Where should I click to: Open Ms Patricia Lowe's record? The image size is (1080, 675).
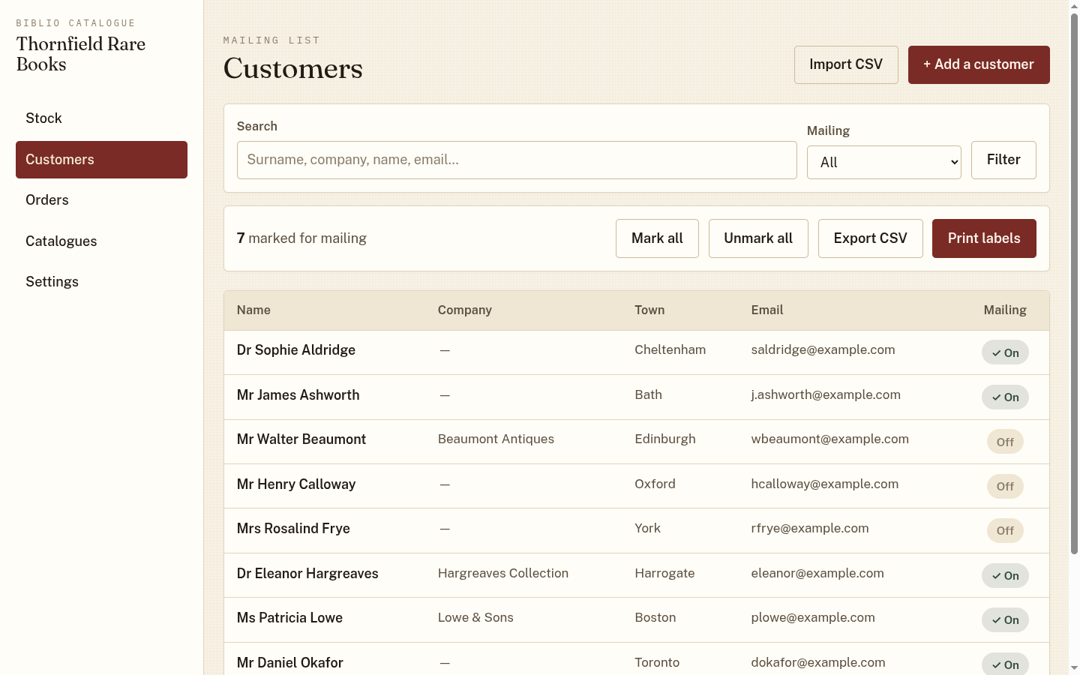289,618
